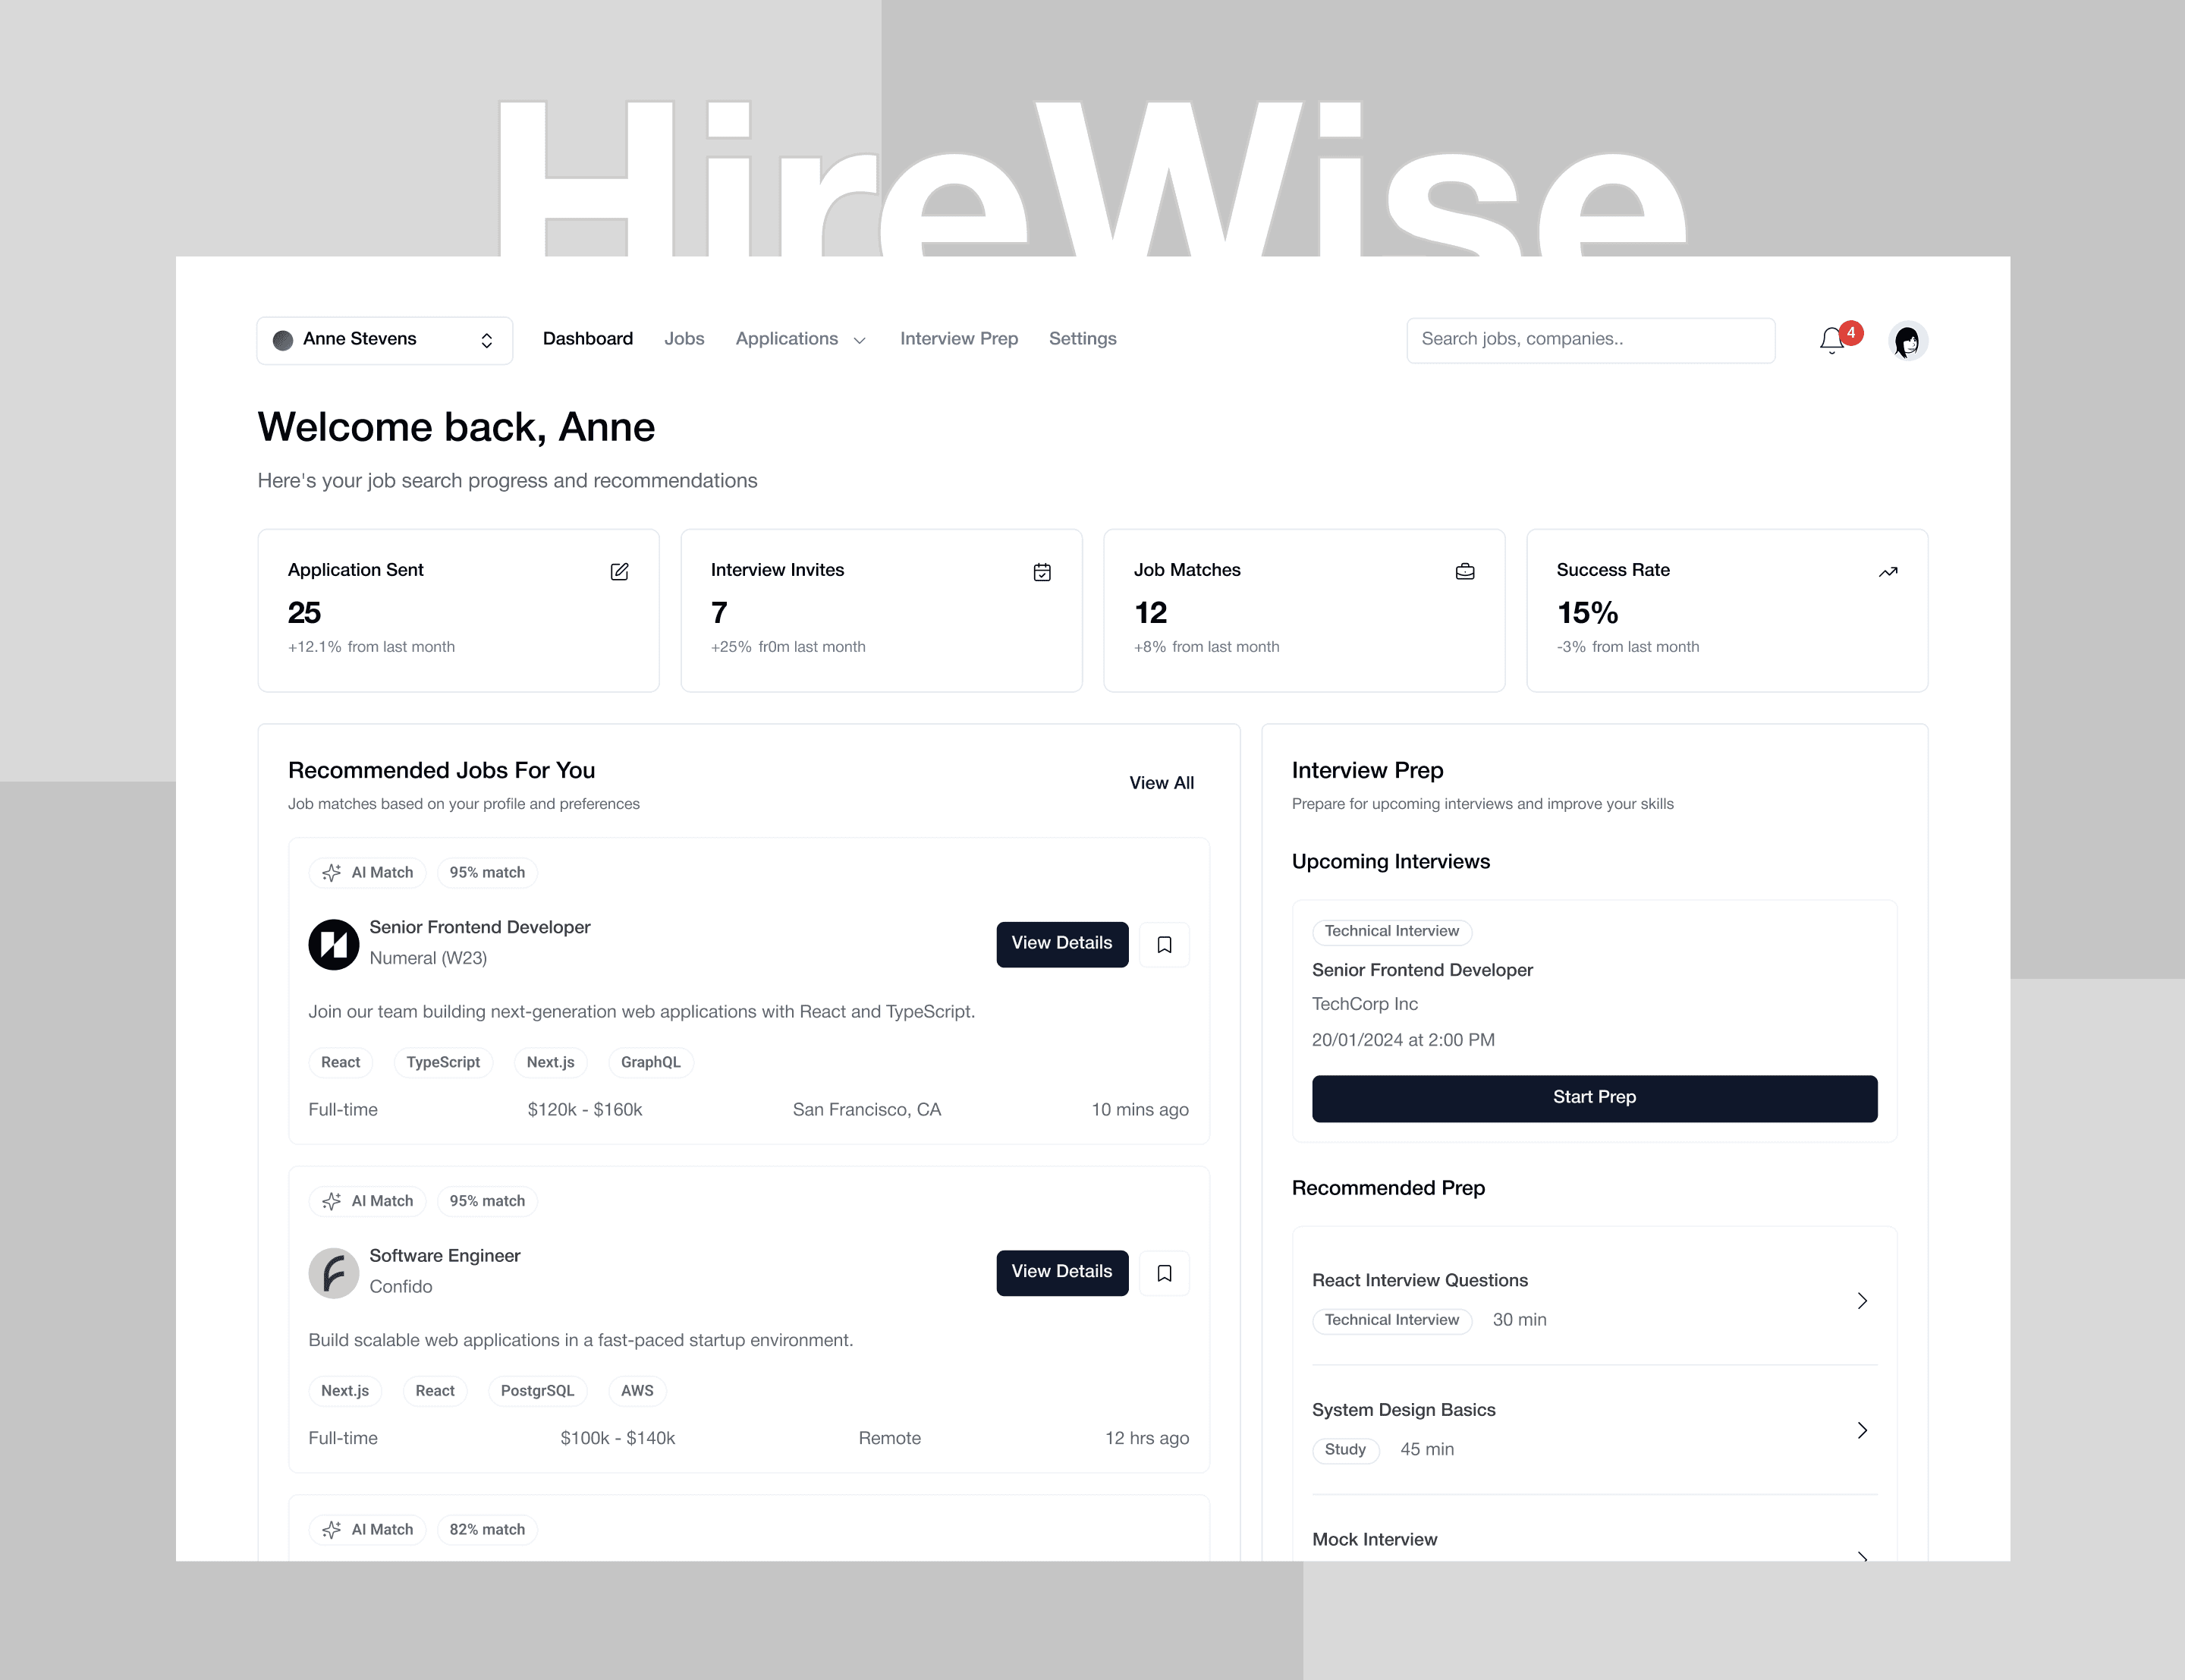This screenshot has width=2185, height=1680.
Task: Open the Anne Stevens account switcher
Action: (385, 340)
